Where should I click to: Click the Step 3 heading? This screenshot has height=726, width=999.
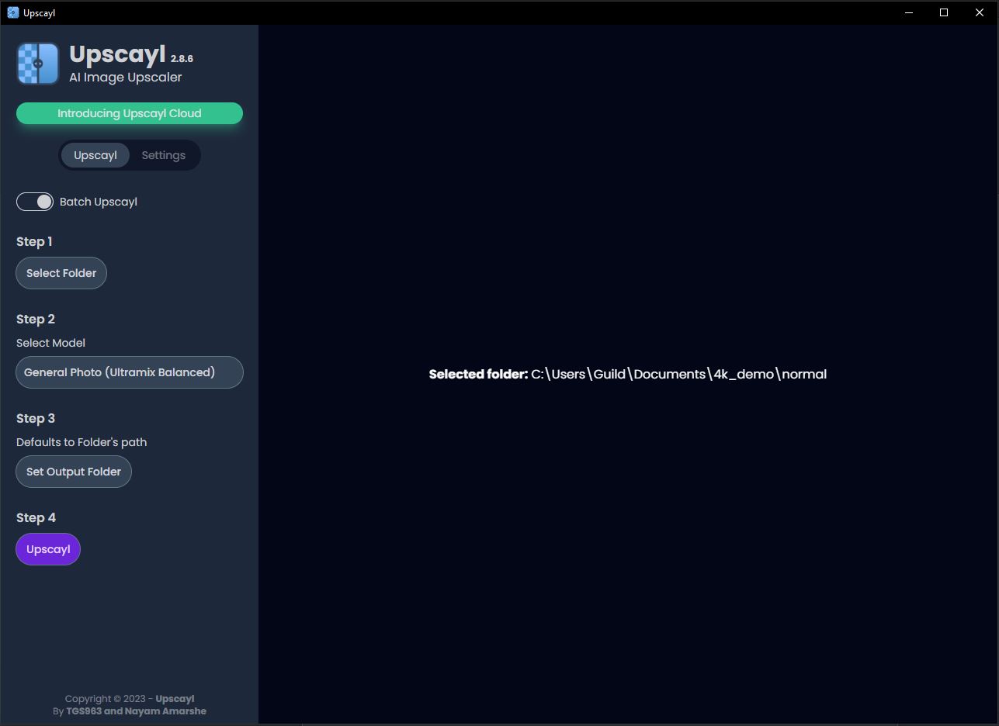[x=36, y=419]
